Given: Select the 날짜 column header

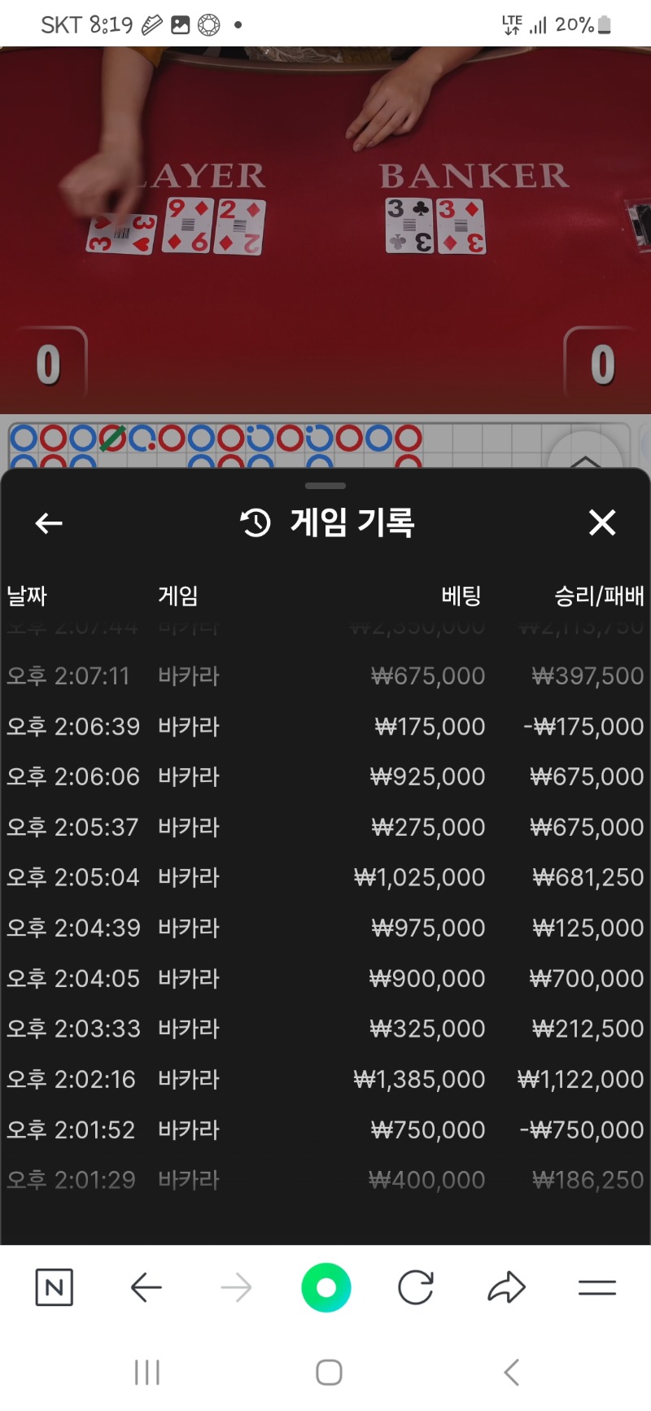Looking at the screenshot, I should 27,596.
